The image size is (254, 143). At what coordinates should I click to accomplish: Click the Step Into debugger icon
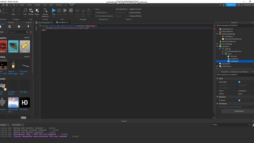click(x=78, y=11)
